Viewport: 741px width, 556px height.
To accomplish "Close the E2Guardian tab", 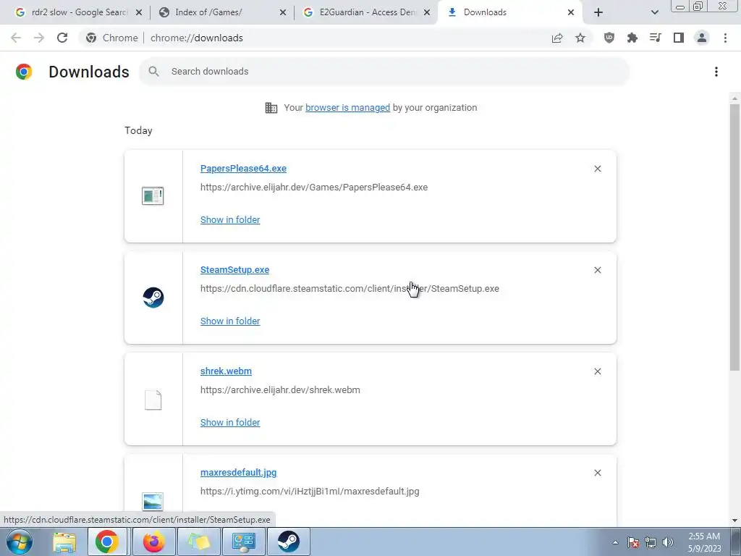I will tap(427, 12).
